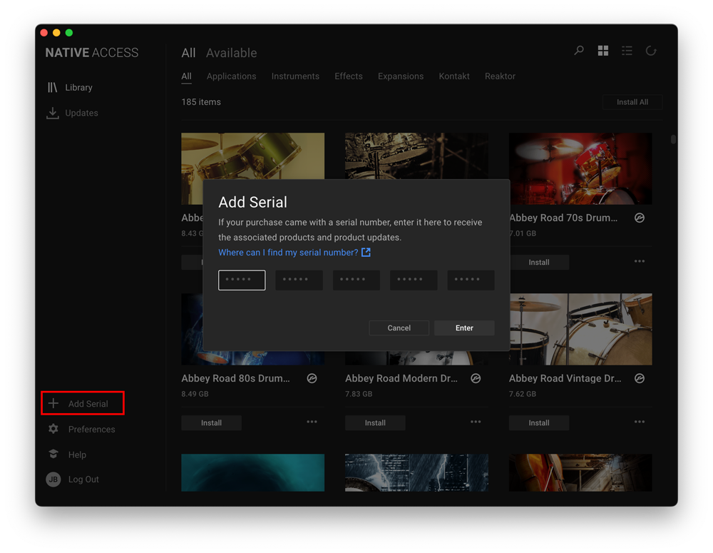Image resolution: width=713 pixels, height=553 pixels.
Task: Click the 'Abbey Road 80s Drum...' title
Action: click(235, 378)
